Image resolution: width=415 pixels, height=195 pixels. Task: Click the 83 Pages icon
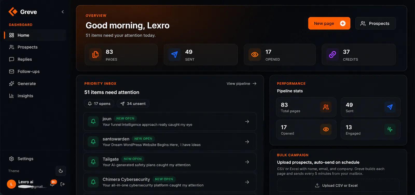coord(95,54)
